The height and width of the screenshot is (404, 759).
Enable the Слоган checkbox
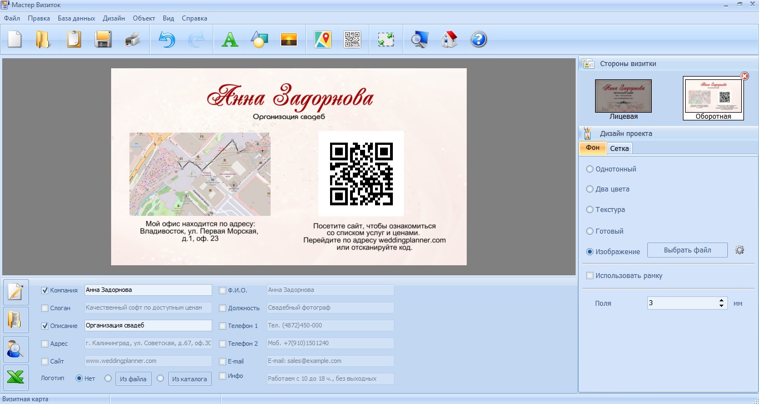pyautogui.click(x=45, y=308)
